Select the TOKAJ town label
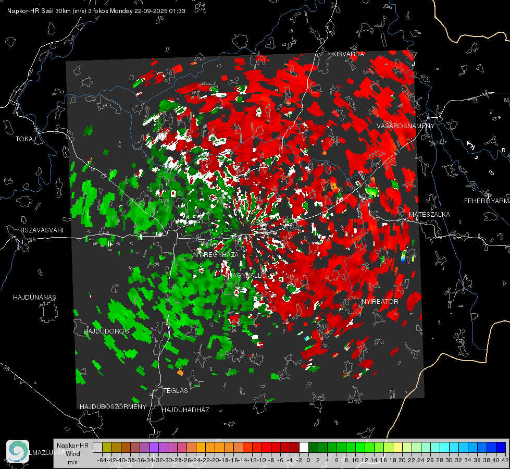This screenshot has width=510, height=469. [x=26, y=139]
